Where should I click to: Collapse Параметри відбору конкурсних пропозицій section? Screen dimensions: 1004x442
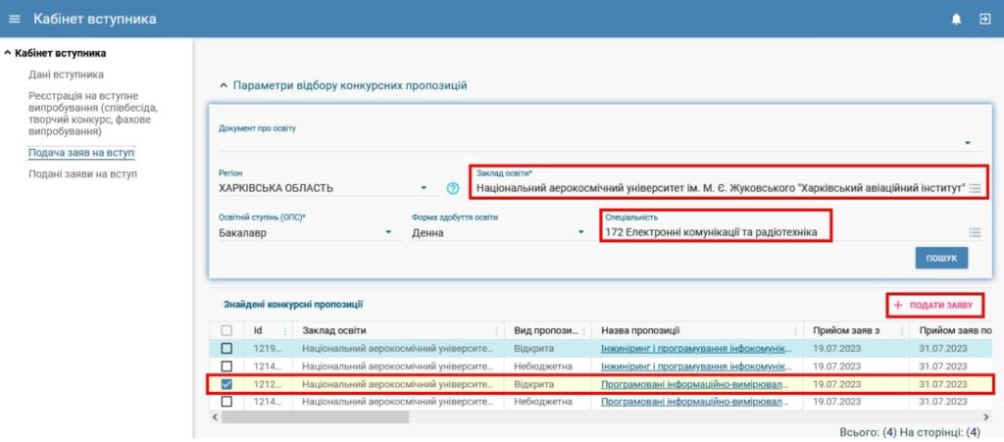click(223, 86)
